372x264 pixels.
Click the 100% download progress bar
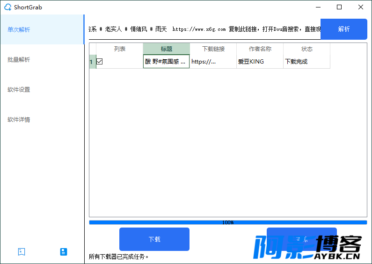click(228, 222)
